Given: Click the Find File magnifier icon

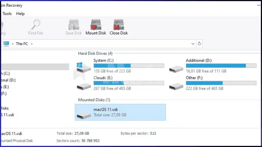Looking at the screenshot, I should [x=36, y=25].
